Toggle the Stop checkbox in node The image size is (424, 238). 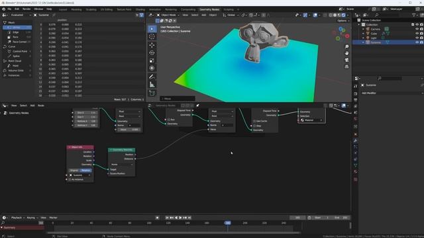pos(254,126)
